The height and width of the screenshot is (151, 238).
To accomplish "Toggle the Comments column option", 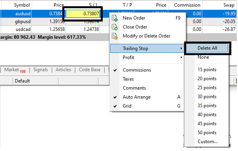I will click(x=147, y=88).
